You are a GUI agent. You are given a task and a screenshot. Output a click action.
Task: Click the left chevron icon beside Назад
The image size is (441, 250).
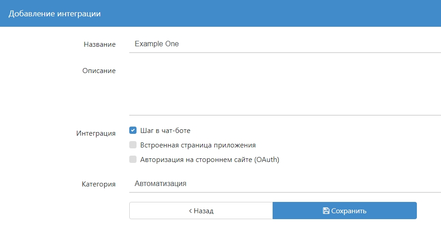click(190, 211)
